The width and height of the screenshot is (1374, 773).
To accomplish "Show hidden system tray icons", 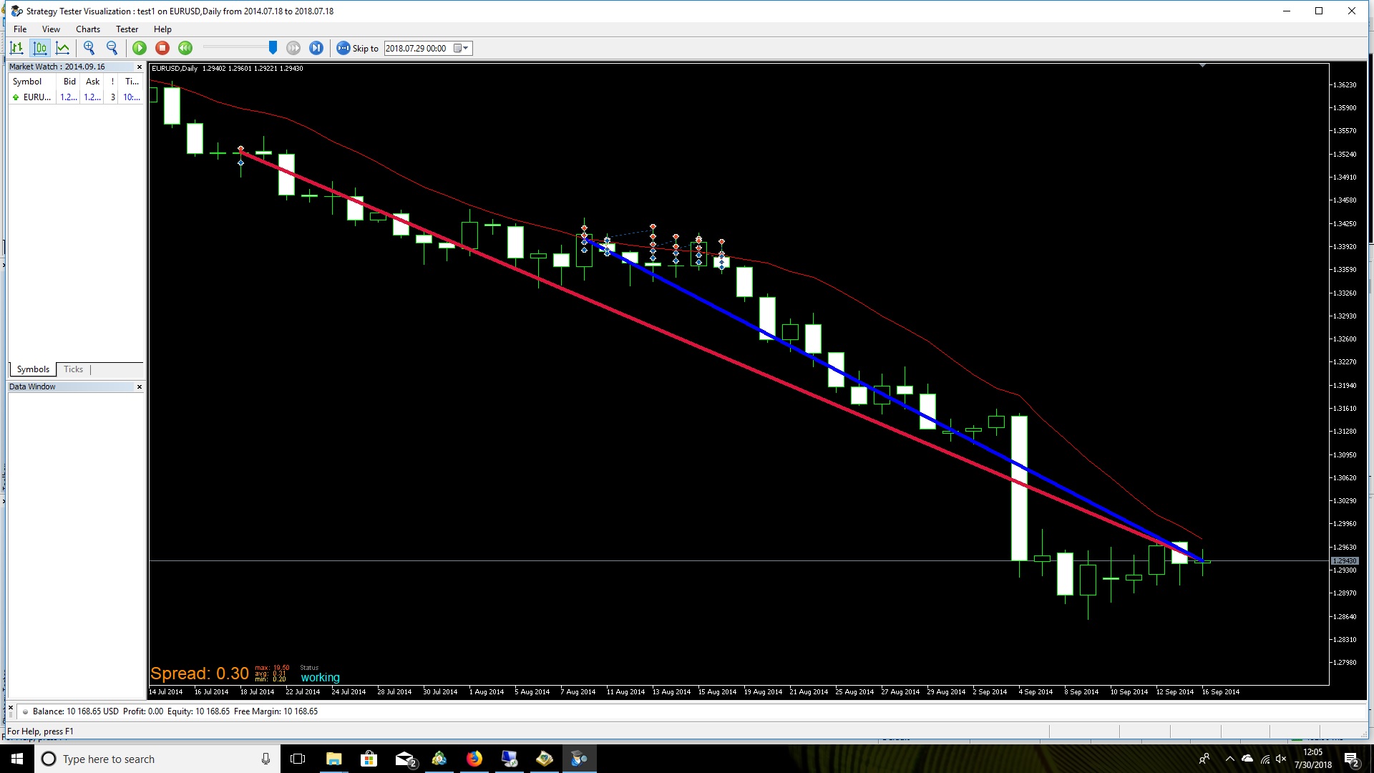I will (1229, 759).
